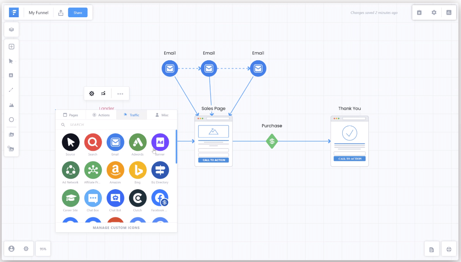Expand the three-dot more options menu
The width and height of the screenshot is (461, 262).
coord(120,94)
